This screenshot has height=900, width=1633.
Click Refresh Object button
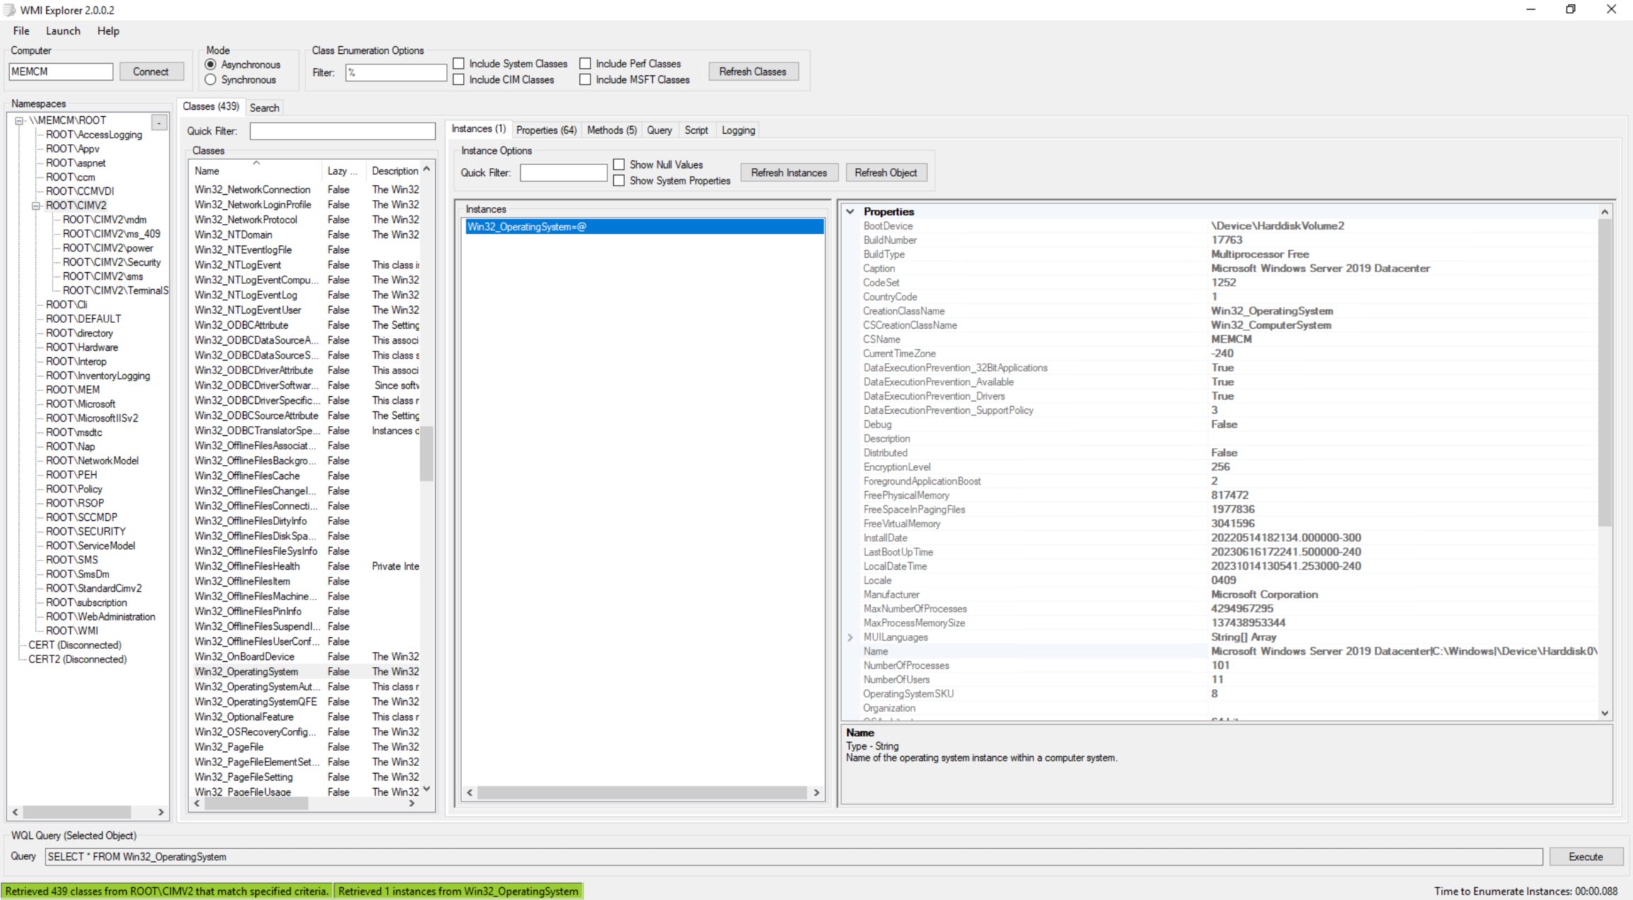tap(886, 173)
